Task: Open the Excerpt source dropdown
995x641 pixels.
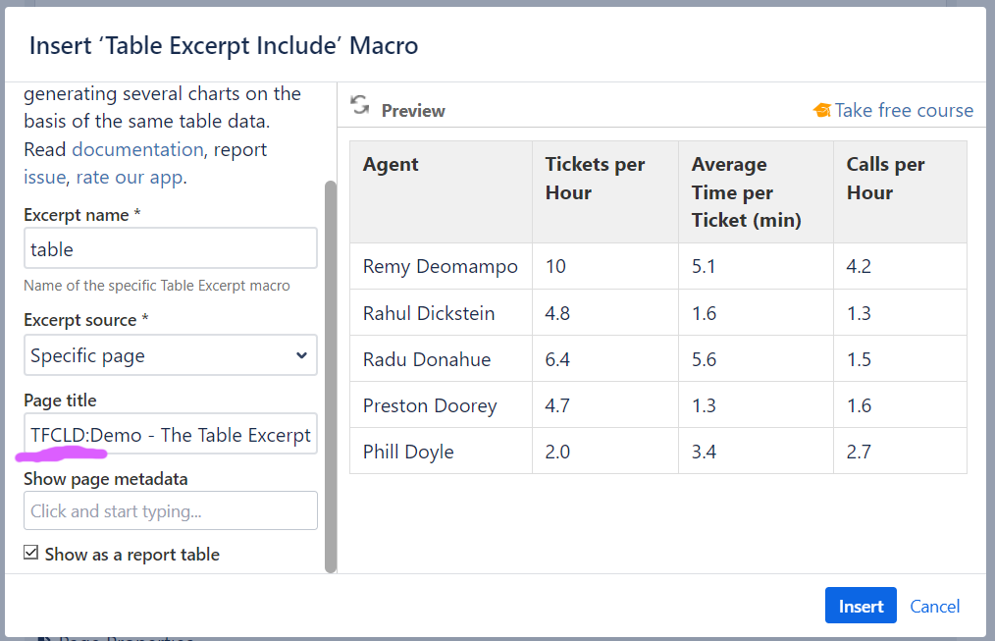Action: click(x=171, y=355)
